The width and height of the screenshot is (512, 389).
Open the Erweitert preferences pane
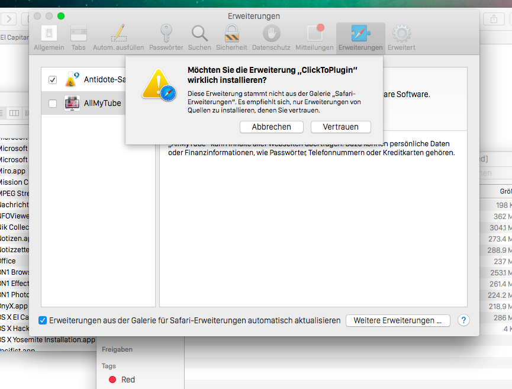[401, 38]
